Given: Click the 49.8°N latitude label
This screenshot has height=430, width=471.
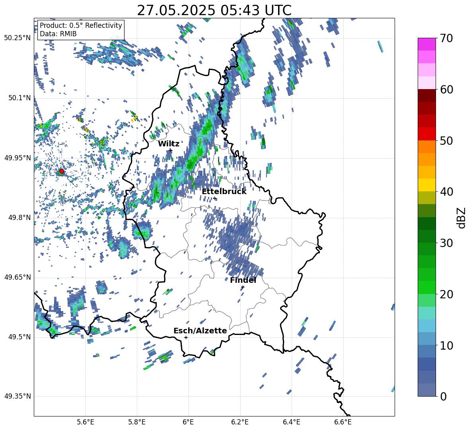Looking at the screenshot, I should pyautogui.click(x=19, y=218).
